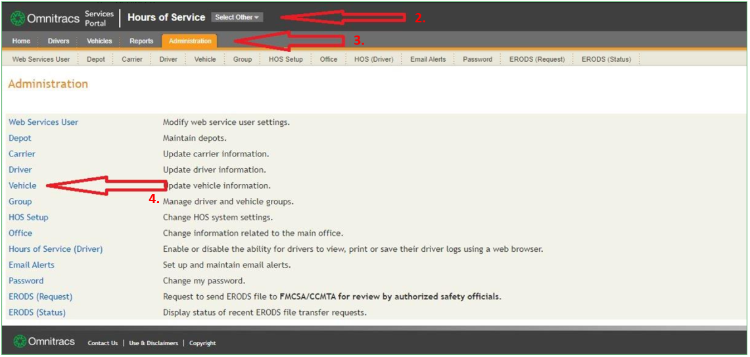The width and height of the screenshot is (750, 357).
Task: Go to the Vehicles tab
Action: coord(99,41)
